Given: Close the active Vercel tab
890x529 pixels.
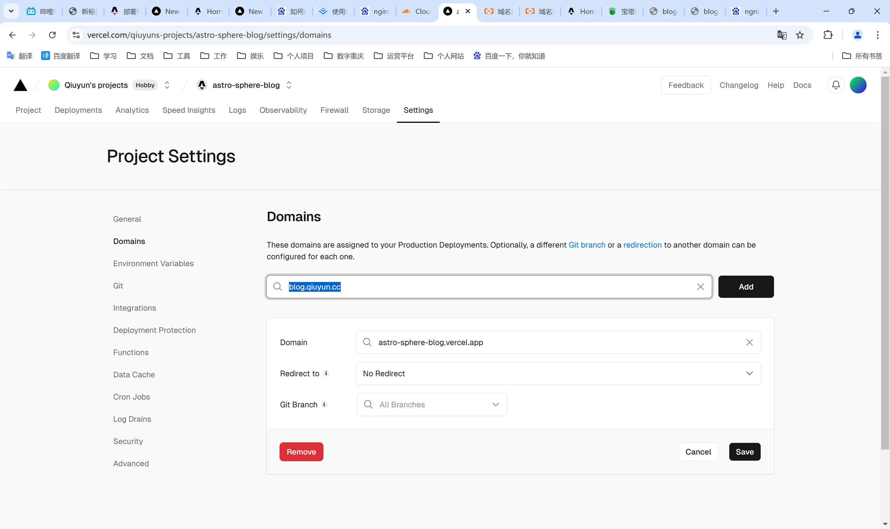Looking at the screenshot, I should point(468,11).
